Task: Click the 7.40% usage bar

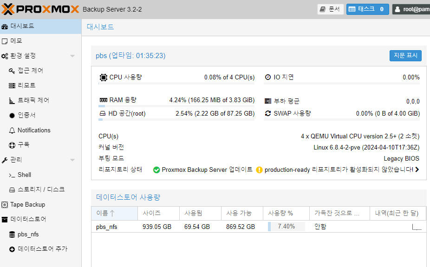Action: [287, 227]
